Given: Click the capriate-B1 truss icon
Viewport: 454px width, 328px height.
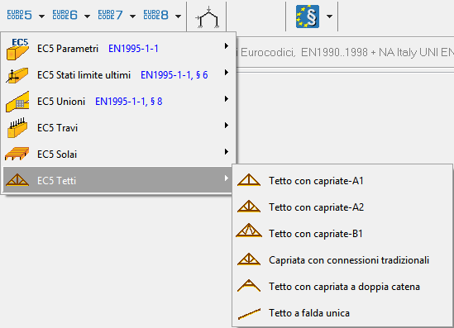Looking at the screenshot, I should (249, 231).
